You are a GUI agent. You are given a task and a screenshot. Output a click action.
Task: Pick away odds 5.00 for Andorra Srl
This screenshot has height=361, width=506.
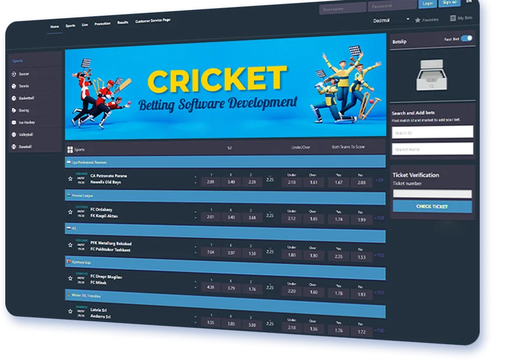pyautogui.click(x=252, y=325)
